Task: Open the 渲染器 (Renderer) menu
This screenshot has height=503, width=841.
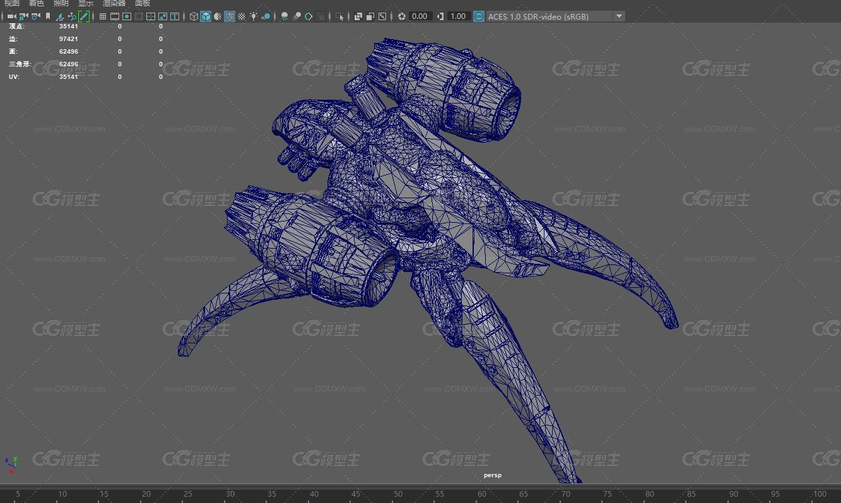Action: click(114, 3)
